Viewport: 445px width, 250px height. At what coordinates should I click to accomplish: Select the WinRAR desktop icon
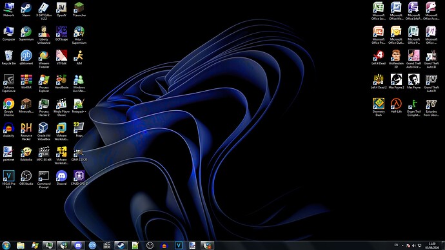tap(26, 82)
